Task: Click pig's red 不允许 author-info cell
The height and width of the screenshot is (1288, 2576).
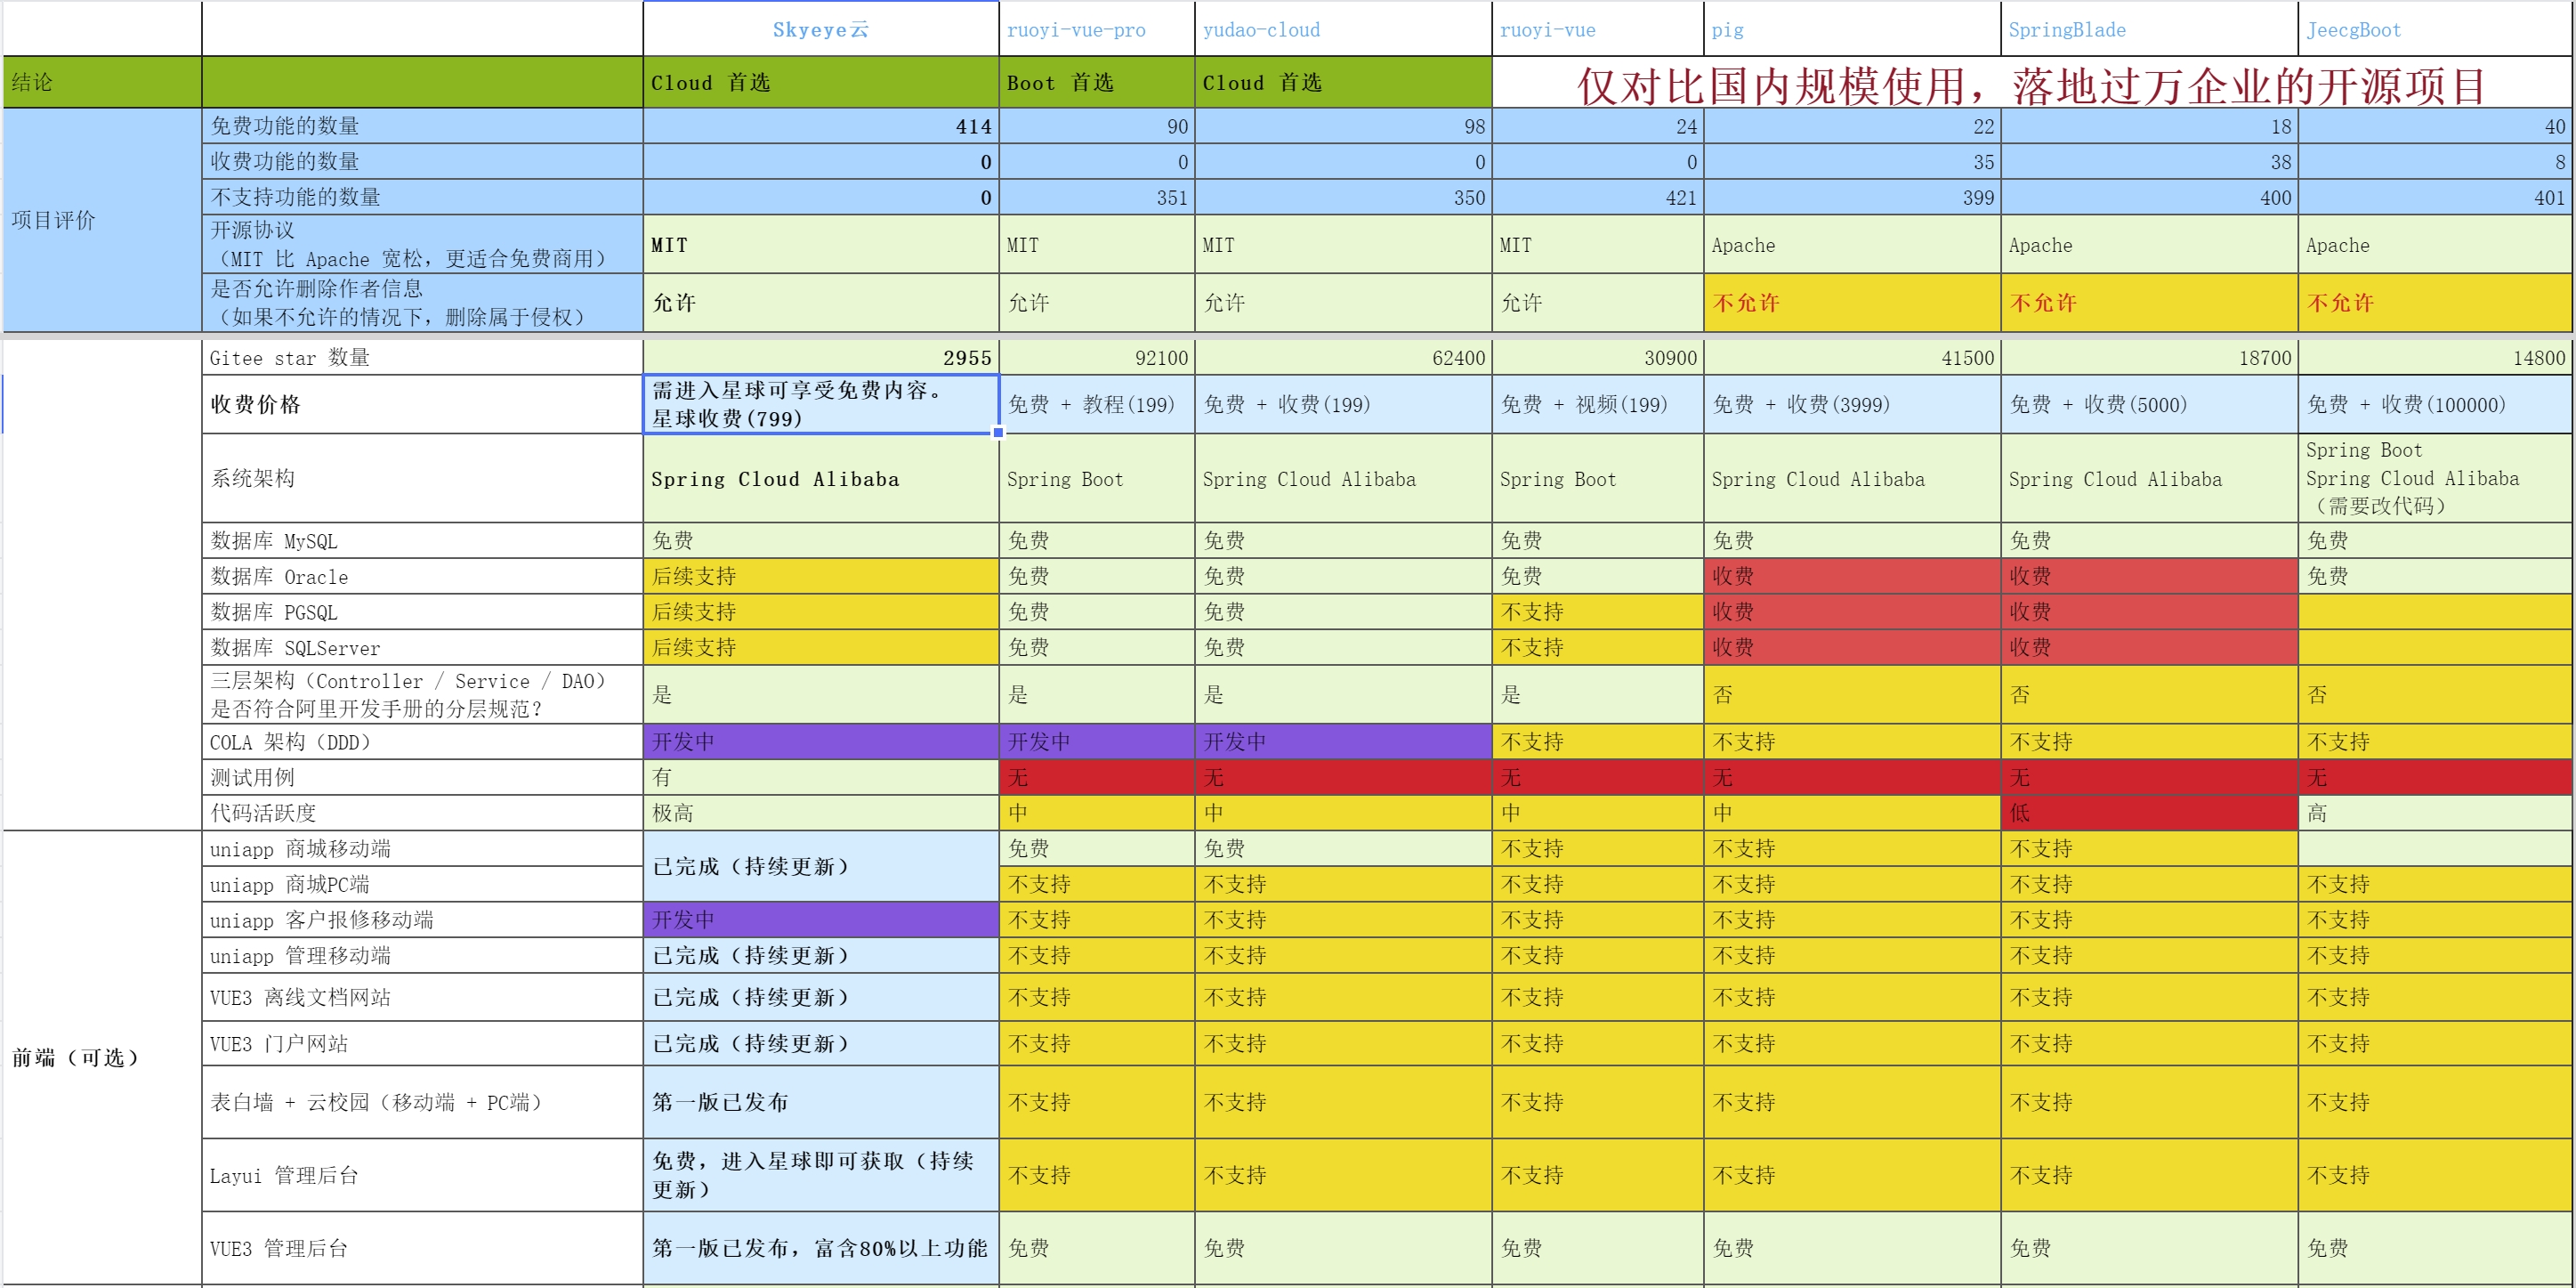Action: (1852, 302)
